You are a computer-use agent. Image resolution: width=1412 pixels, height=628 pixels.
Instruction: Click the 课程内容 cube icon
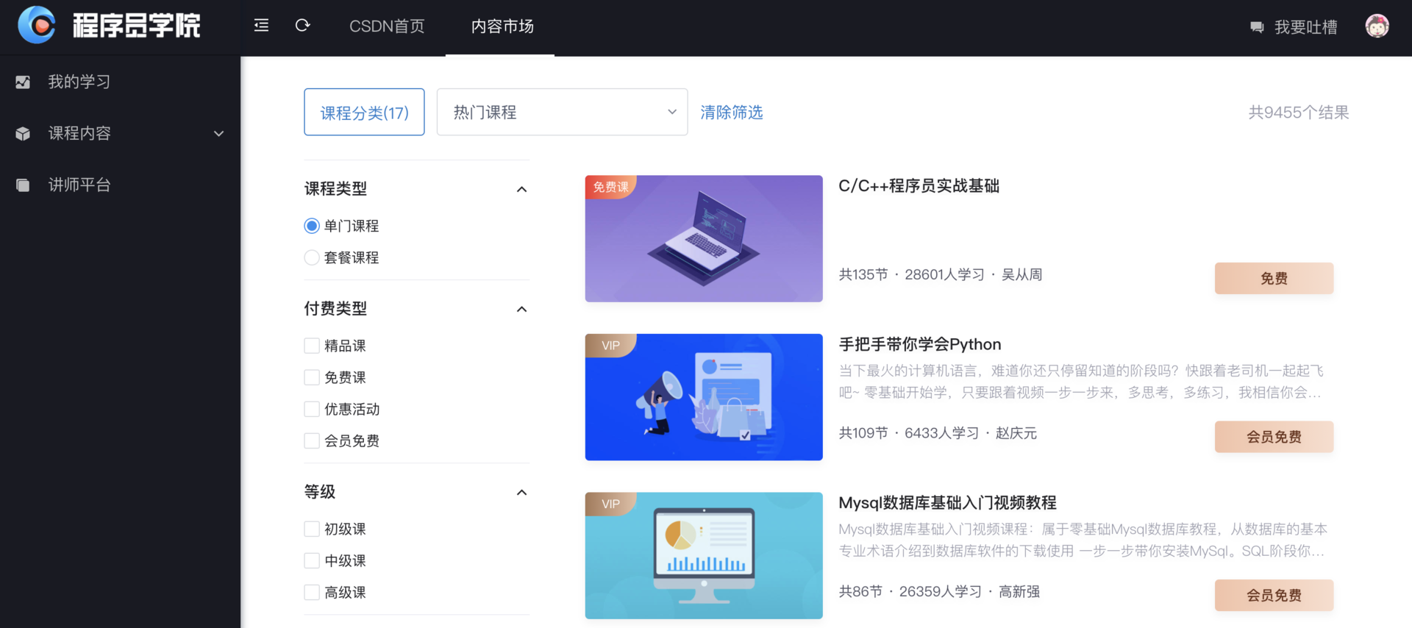pyautogui.click(x=23, y=133)
